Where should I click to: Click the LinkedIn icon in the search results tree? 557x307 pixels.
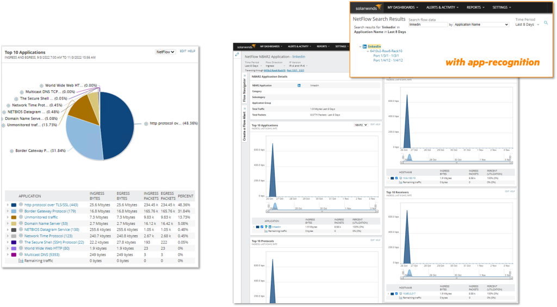[x=364, y=47]
